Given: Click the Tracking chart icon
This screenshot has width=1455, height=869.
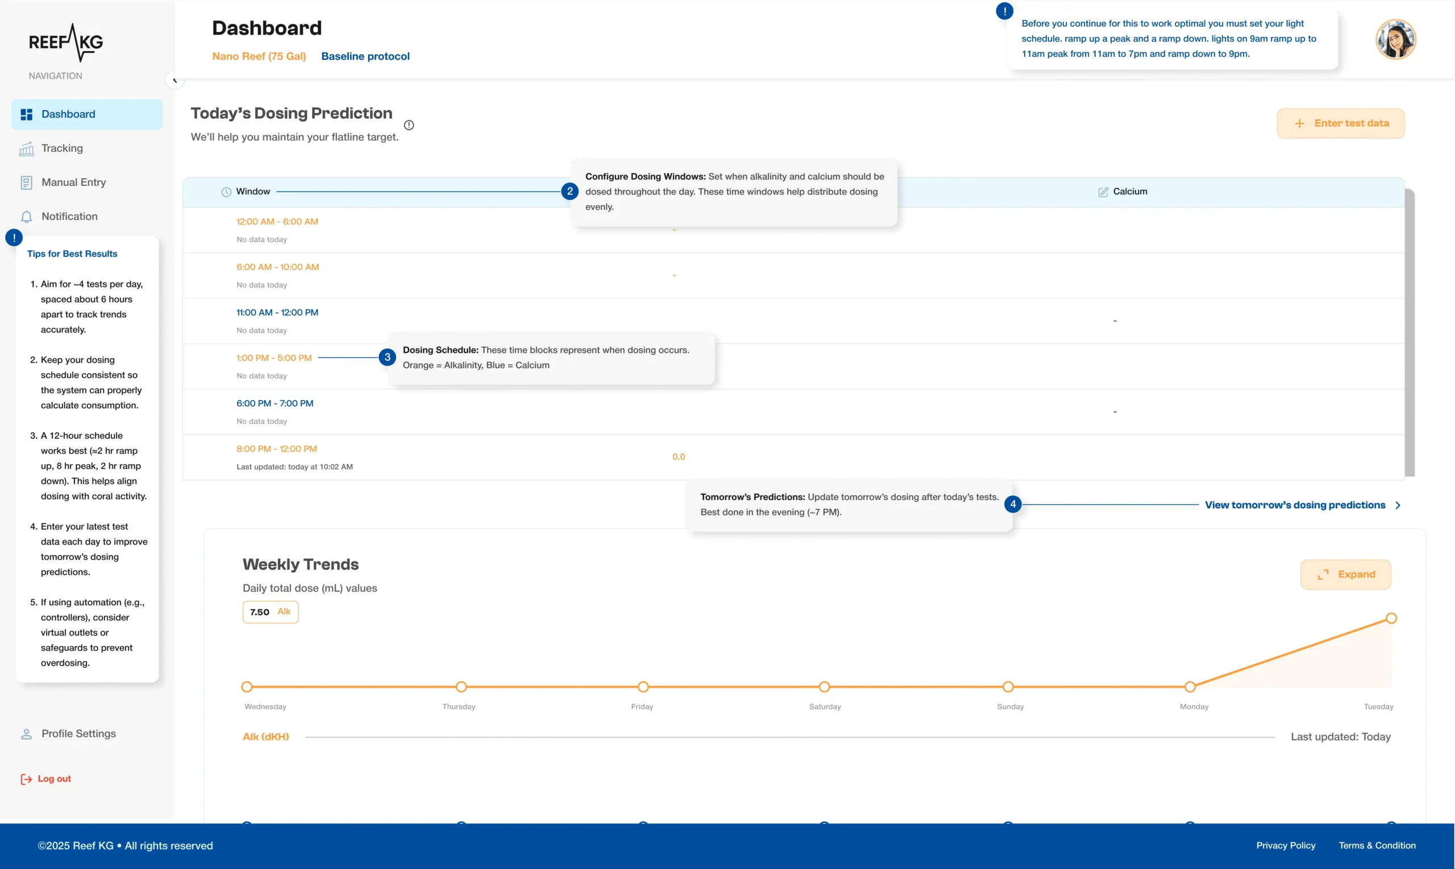Looking at the screenshot, I should click(26, 149).
